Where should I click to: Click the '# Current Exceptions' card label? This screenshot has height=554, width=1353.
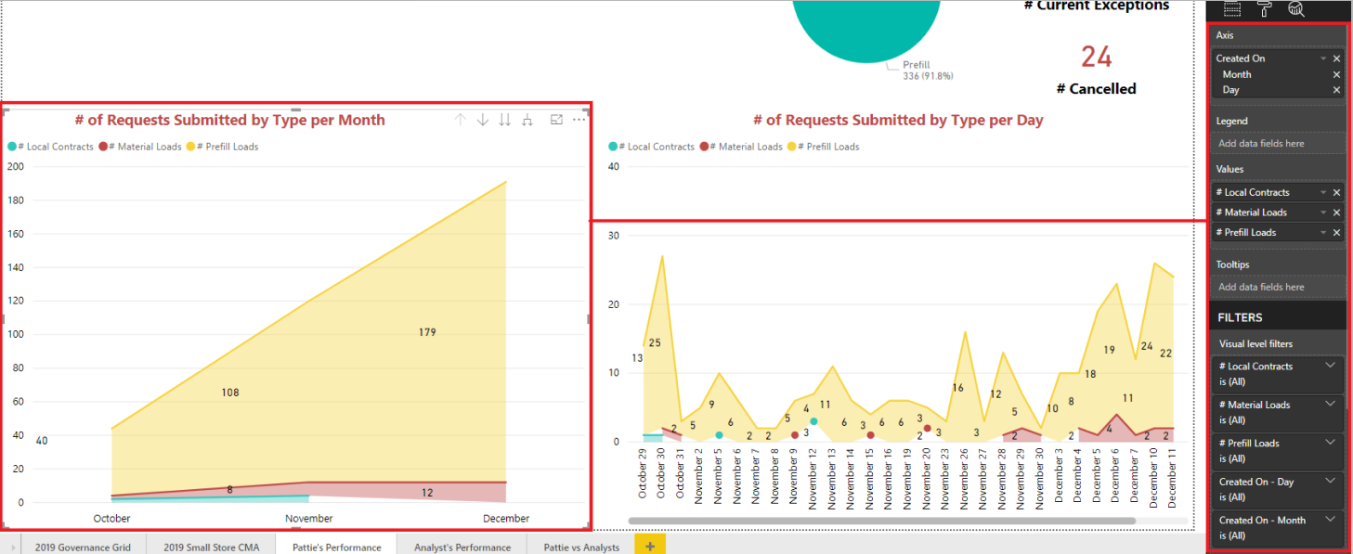click(1096, 6)
